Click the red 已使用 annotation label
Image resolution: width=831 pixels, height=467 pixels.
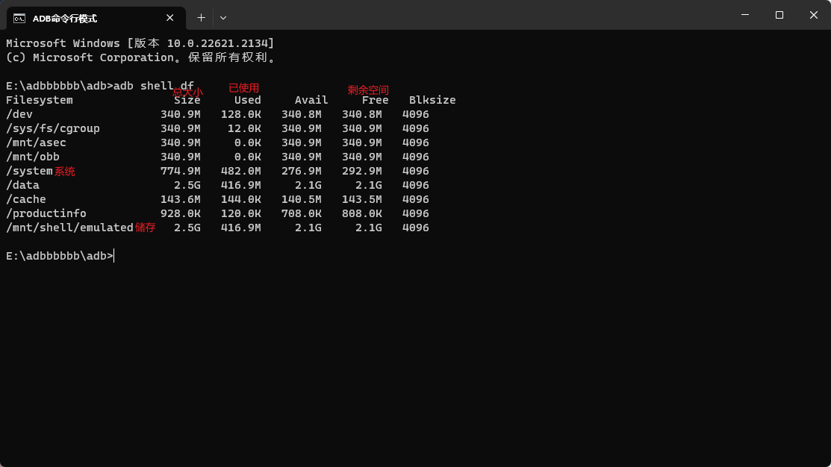[x=243, y=88]
